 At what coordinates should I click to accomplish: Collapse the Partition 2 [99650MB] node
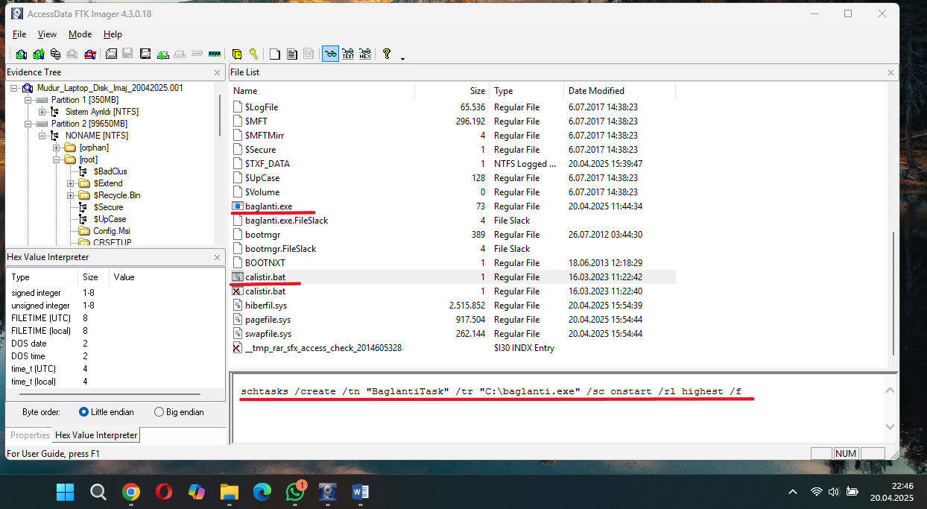point(28,124)
